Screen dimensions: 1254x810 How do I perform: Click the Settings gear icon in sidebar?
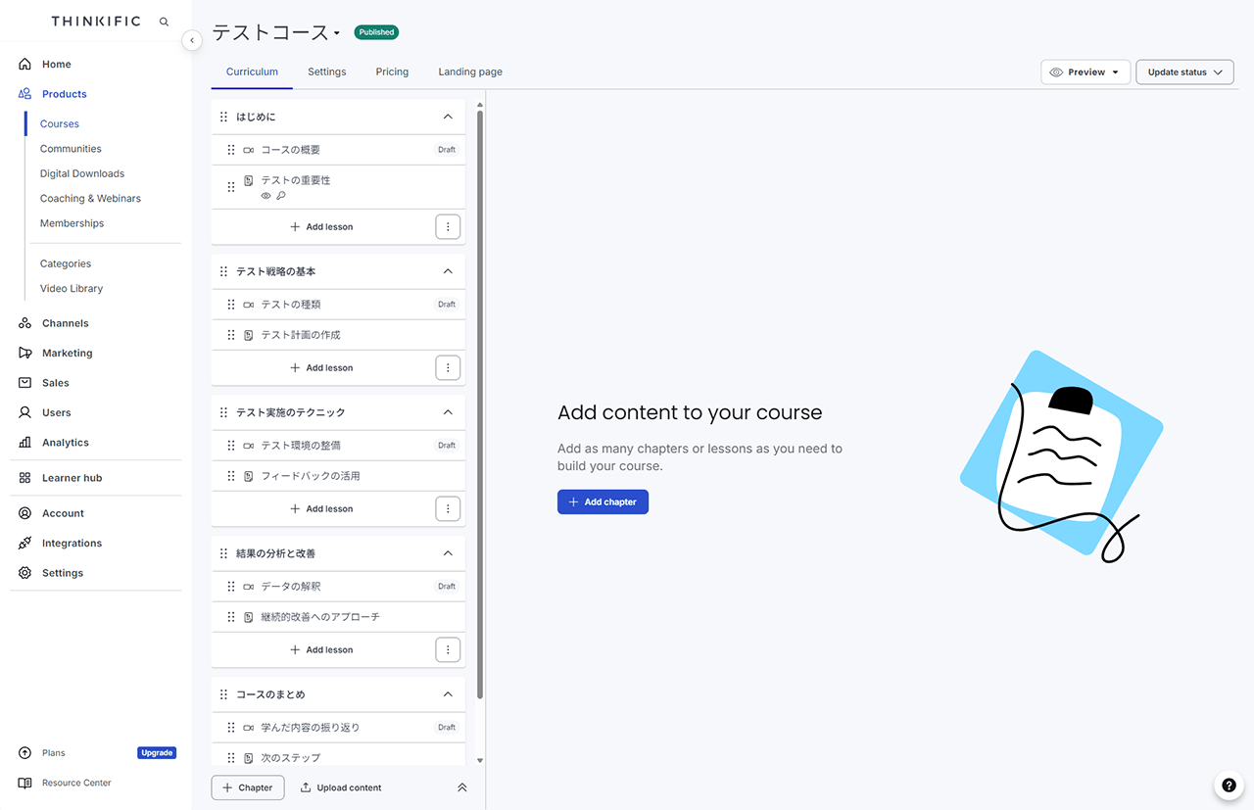[x=25, y=573]
